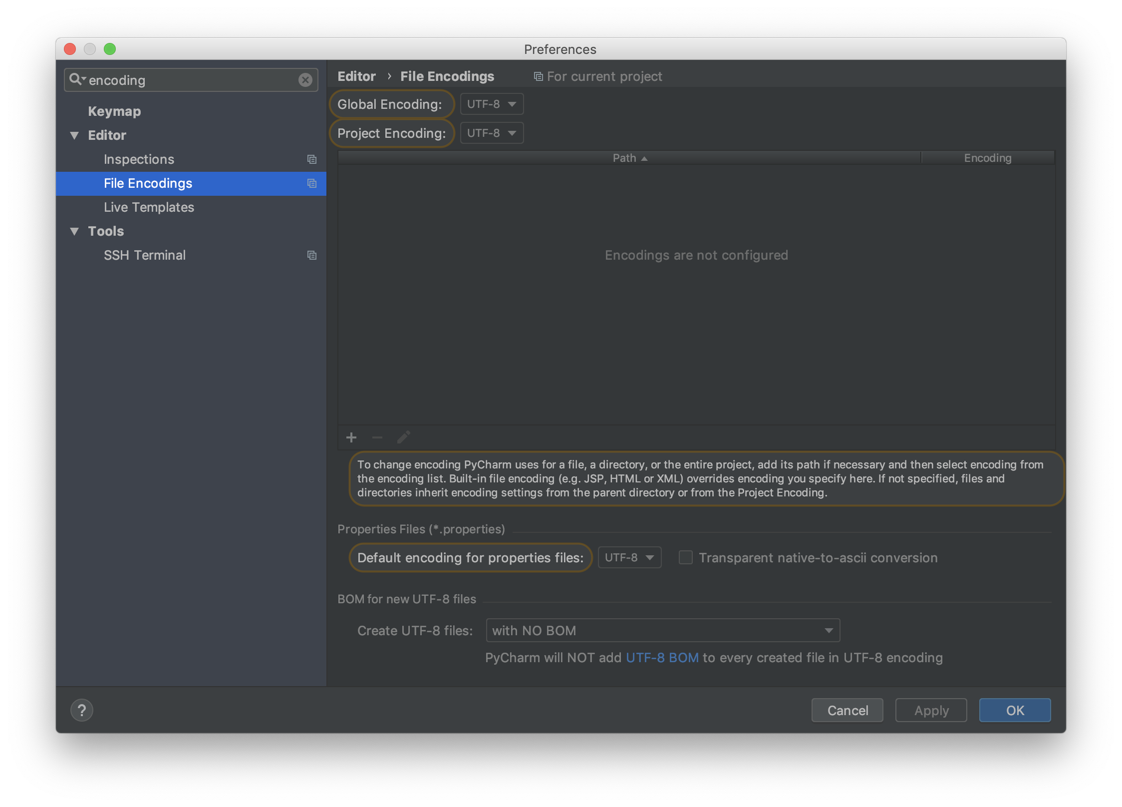Enable Transparent native-to-ascii conversion
Viewport: 1122px width, 807px height.
pyautogui.click(x=686, y=557)
